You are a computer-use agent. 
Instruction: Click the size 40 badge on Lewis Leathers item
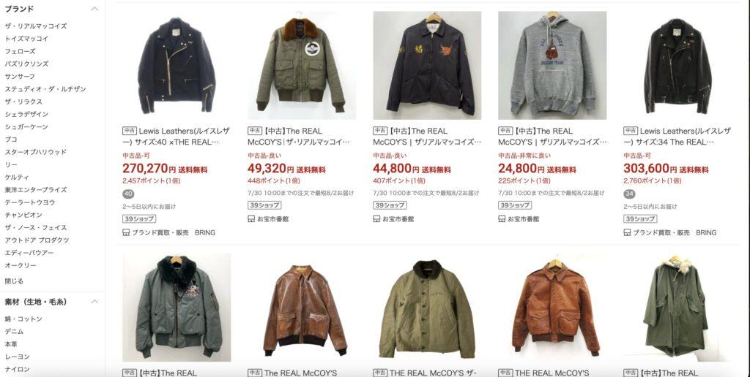pyautogui.click(x=128, y=194)
